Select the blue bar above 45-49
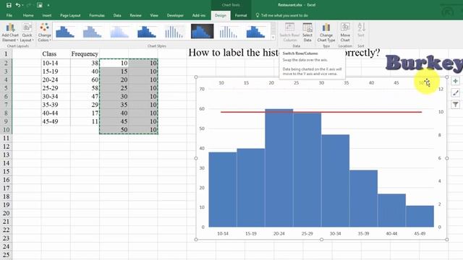Image resolution: width=463 pixels, height=260 pixels. point(420,217)
